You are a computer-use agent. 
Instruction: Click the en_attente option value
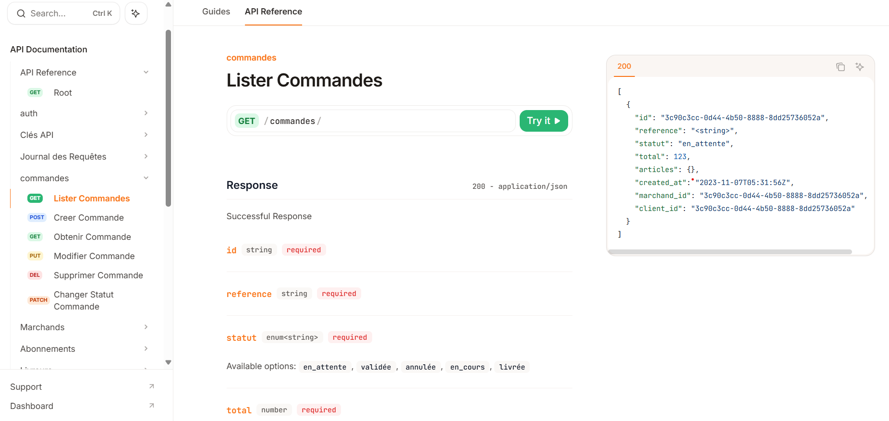coord(325,367)
